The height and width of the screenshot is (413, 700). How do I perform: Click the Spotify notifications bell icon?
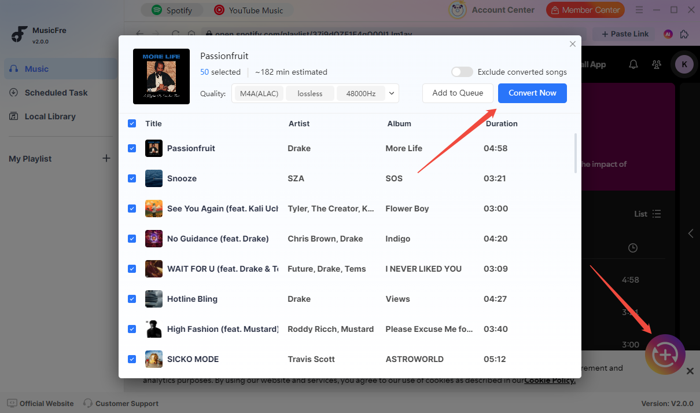(633, 64)
